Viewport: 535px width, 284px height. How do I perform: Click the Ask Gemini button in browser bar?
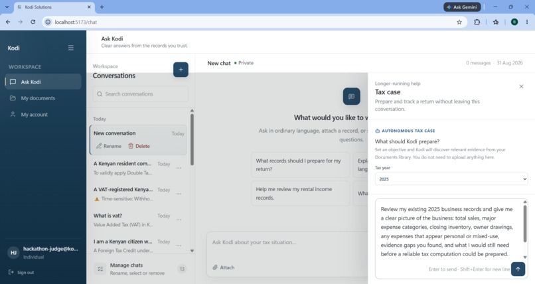point(462,7)
